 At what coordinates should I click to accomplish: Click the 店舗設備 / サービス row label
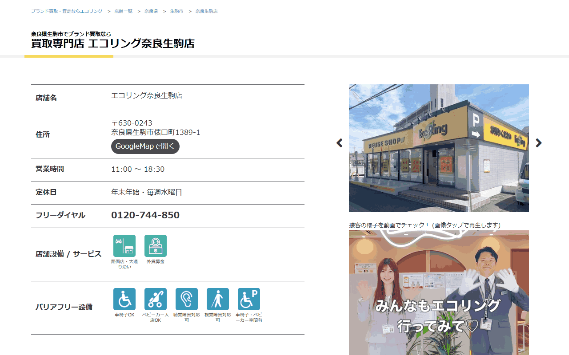[68, 254]
